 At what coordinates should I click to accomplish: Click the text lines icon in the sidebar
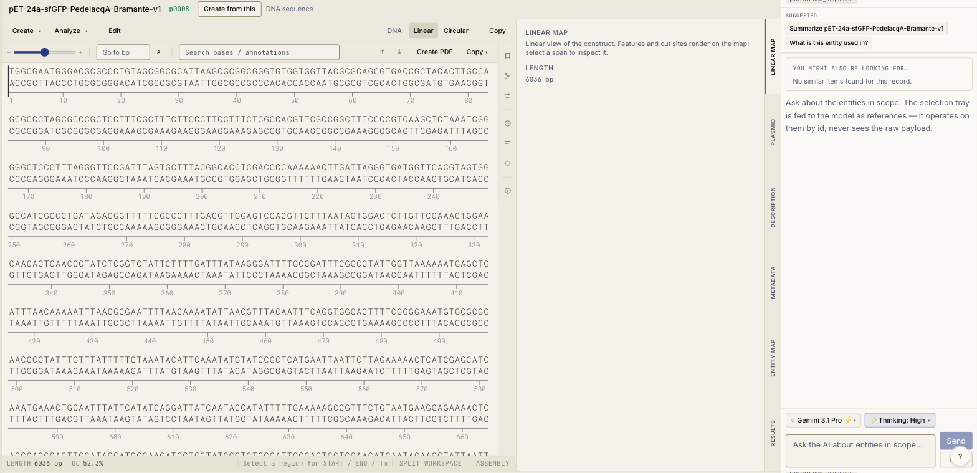507,143
